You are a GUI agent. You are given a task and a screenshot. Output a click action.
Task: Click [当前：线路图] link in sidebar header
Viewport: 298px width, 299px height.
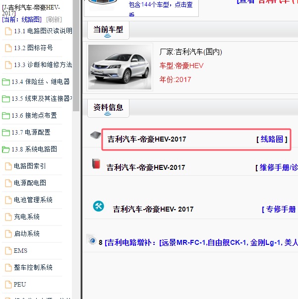coord(22,19)
